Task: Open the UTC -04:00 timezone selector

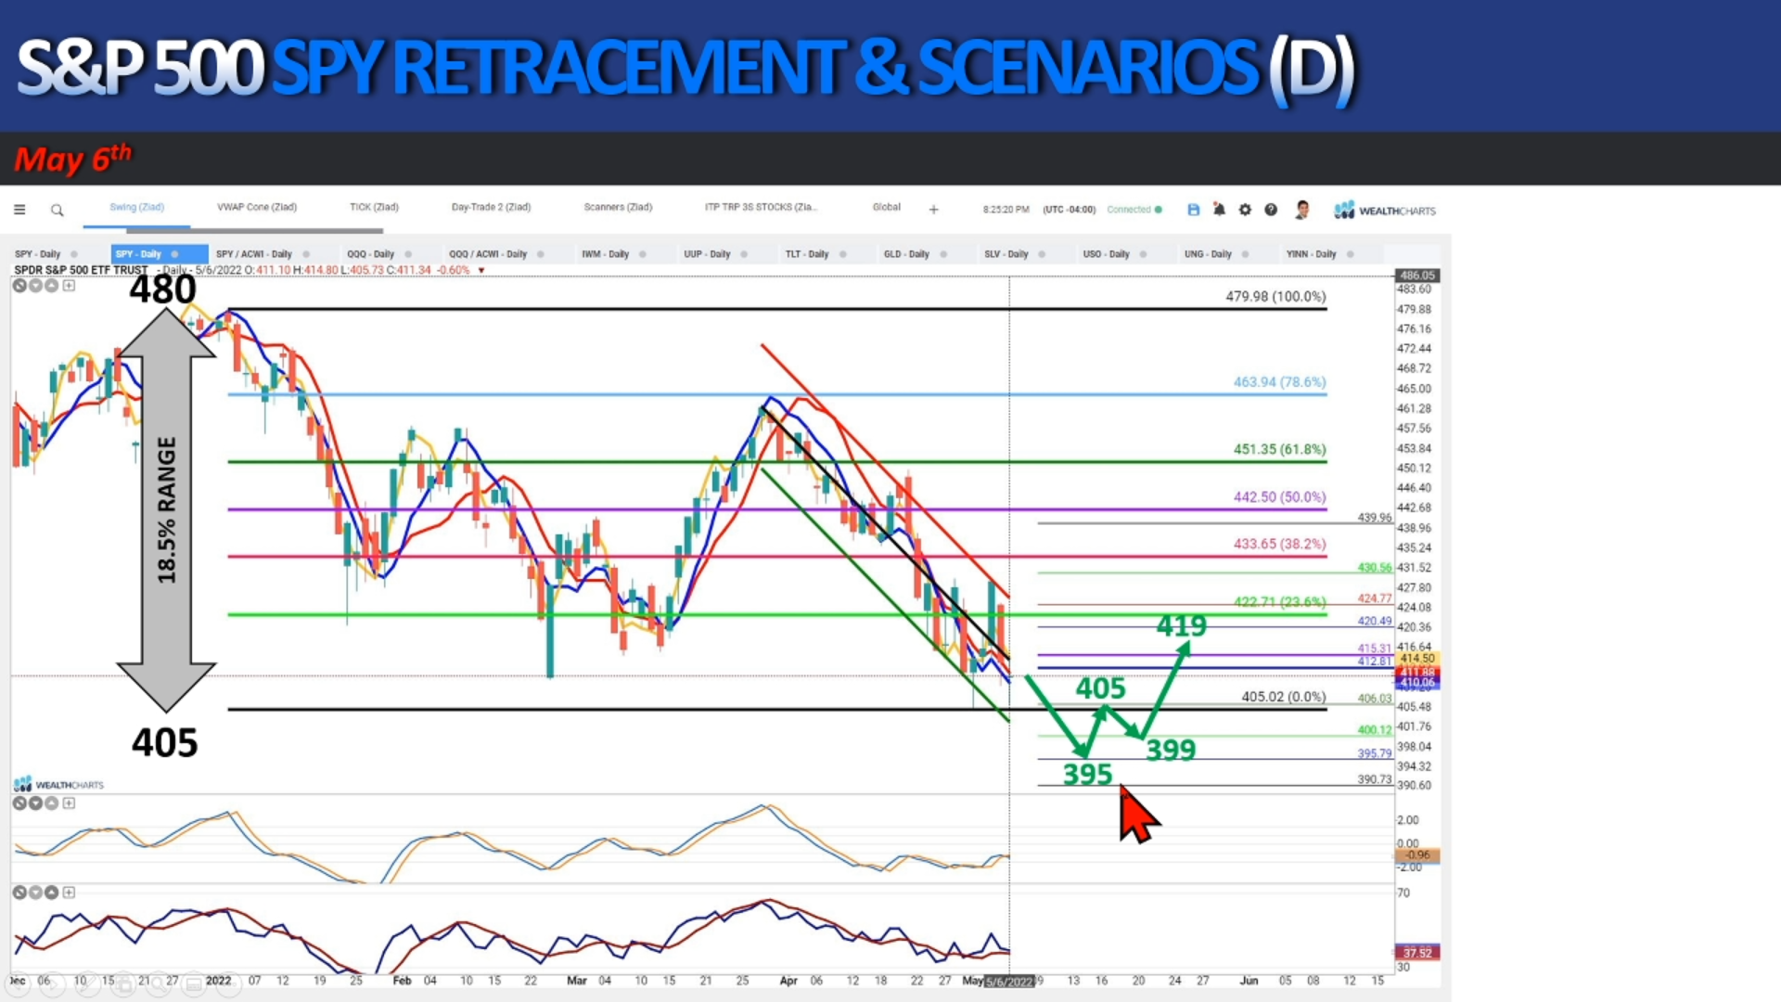Action: (x=1070, y=210)
